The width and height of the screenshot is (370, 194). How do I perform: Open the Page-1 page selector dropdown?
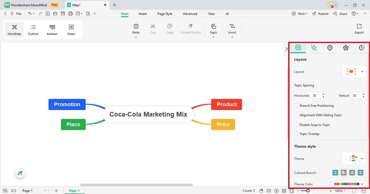[x=45, y=191]
